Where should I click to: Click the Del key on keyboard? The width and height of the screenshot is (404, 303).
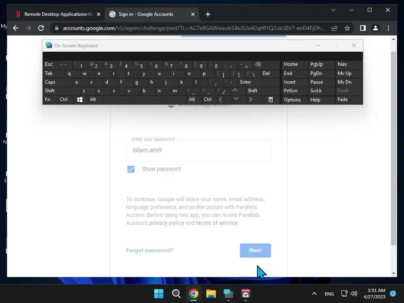(x=270, y=73)
